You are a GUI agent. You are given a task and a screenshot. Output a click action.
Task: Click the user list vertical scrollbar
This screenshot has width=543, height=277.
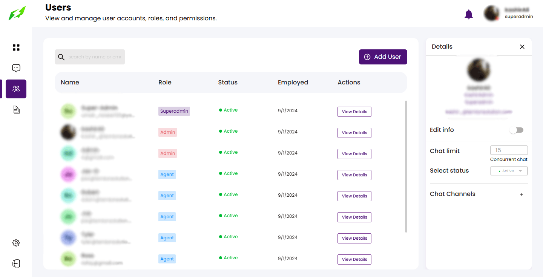(406, 166)
